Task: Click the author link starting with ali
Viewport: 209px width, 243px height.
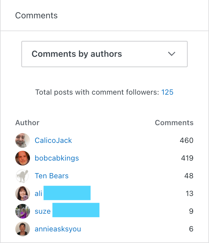Action: click(x=38, y=194)
